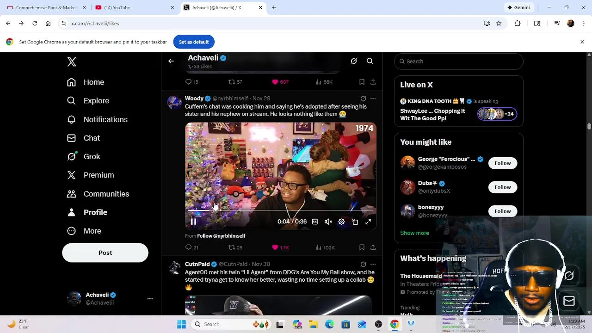The height and width of the screenshot is (333, 592).
Task: Open Premium in the sidebar
Action: coord(90,175)
